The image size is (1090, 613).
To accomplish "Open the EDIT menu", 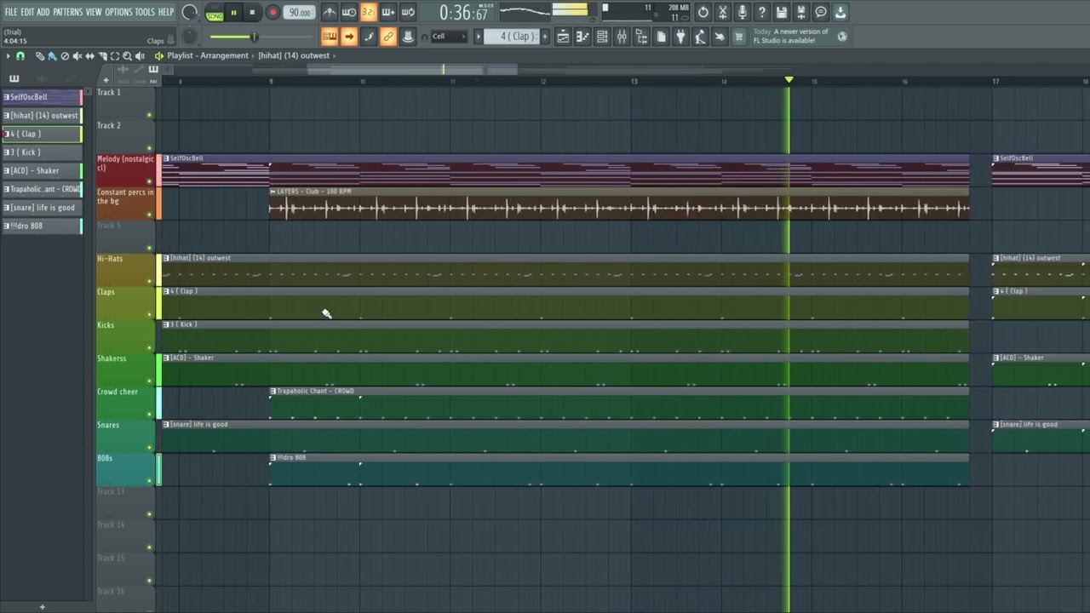I will coord(27,12).
